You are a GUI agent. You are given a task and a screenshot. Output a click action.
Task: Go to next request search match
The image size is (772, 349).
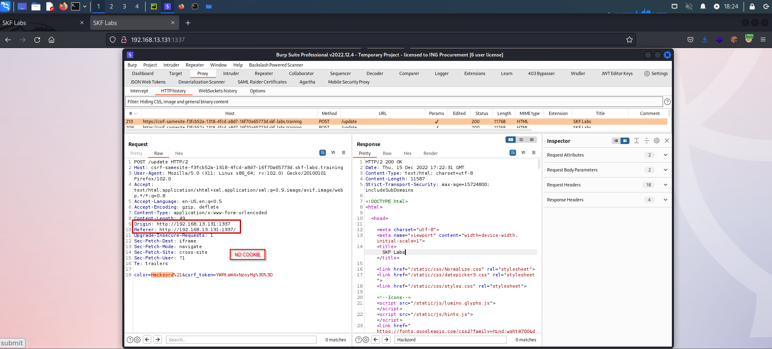[158, 340]
